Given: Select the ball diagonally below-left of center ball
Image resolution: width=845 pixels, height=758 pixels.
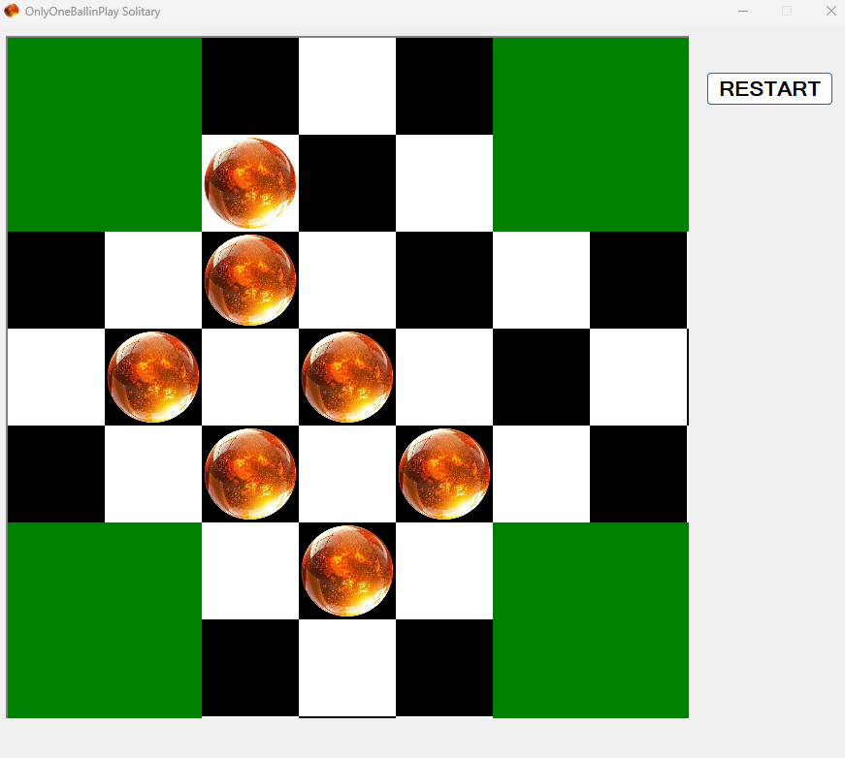Looking at the screenshot, I should [250, 473].
